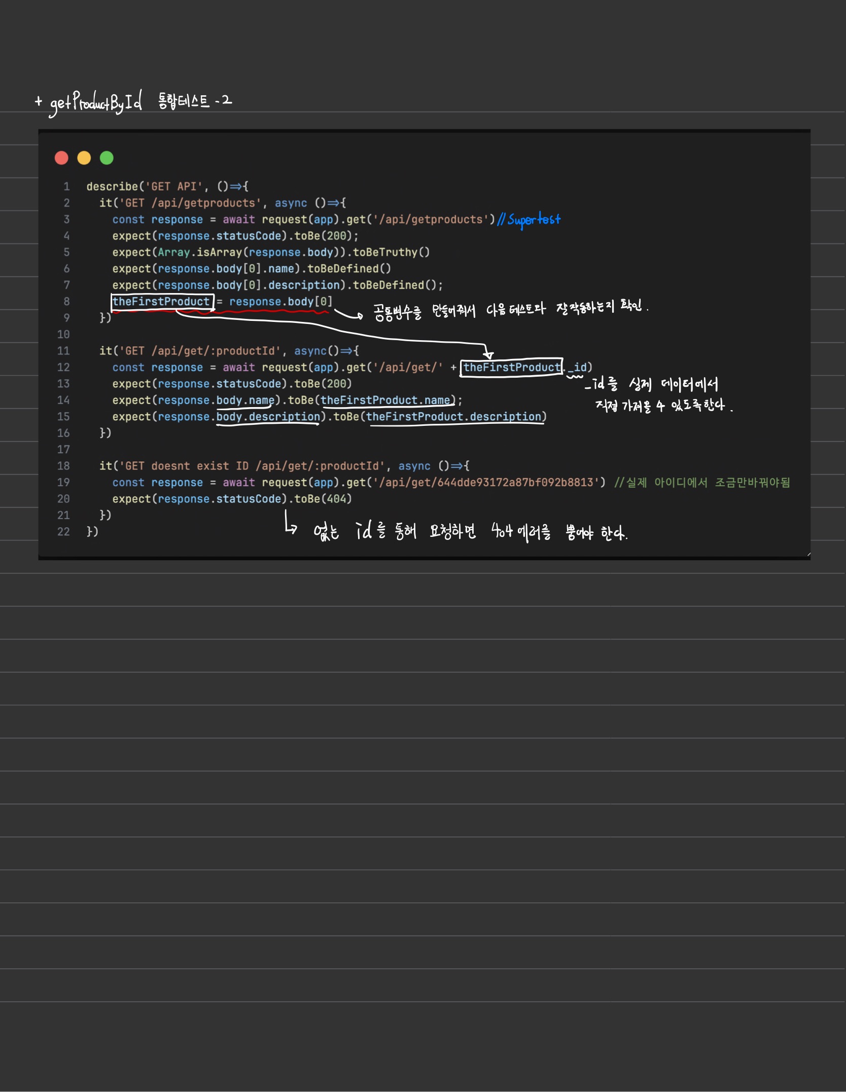Screen dimensions: 846x1092
Task: Click 'theFirstProduct.description' on line 15
Action: tap(453, 417)
